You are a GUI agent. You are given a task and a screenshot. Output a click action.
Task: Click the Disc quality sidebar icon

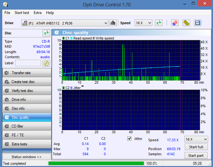[x=7, y=117]
